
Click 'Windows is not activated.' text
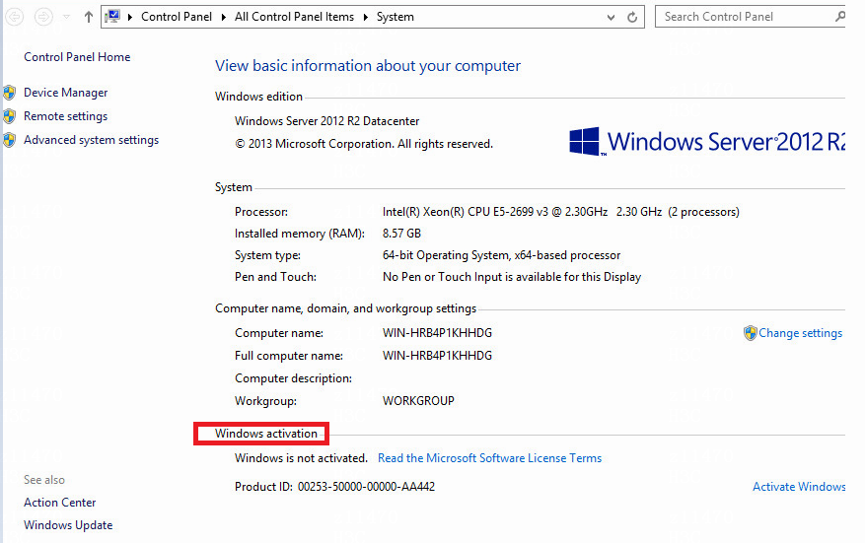[301, 458]
